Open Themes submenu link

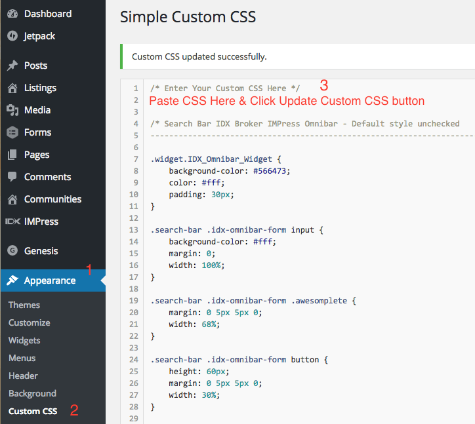pyautogui.click(x=24, y=305)
